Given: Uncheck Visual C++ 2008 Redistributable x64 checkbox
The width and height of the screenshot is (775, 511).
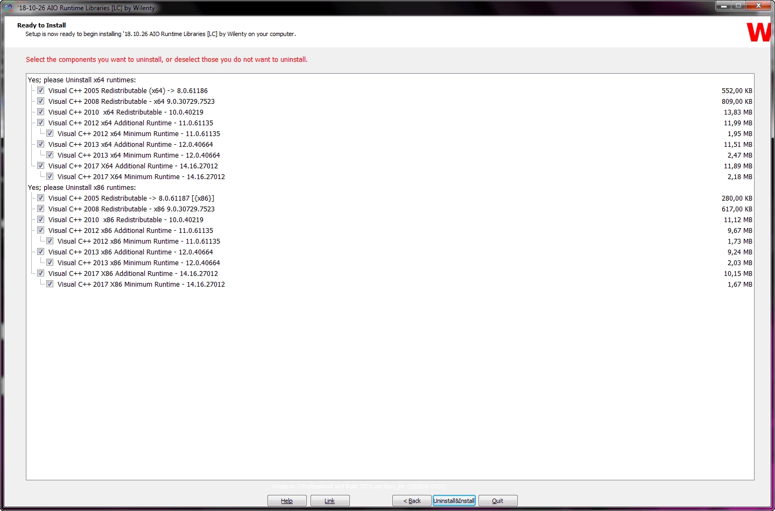Looking at the screenshot, I should tap(41, 101).
